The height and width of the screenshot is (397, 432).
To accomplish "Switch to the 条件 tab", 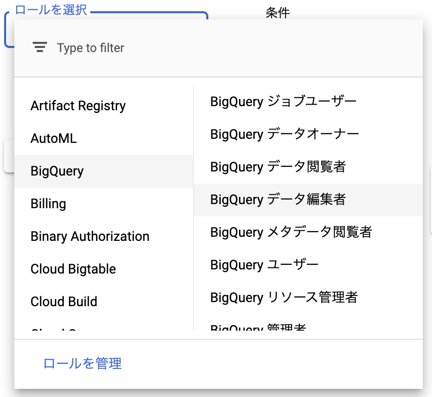I will click(x=277, y=13).
